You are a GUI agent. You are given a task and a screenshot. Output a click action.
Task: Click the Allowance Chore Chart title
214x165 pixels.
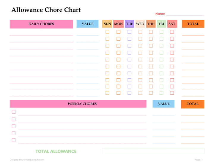click(x=46, y=10)
